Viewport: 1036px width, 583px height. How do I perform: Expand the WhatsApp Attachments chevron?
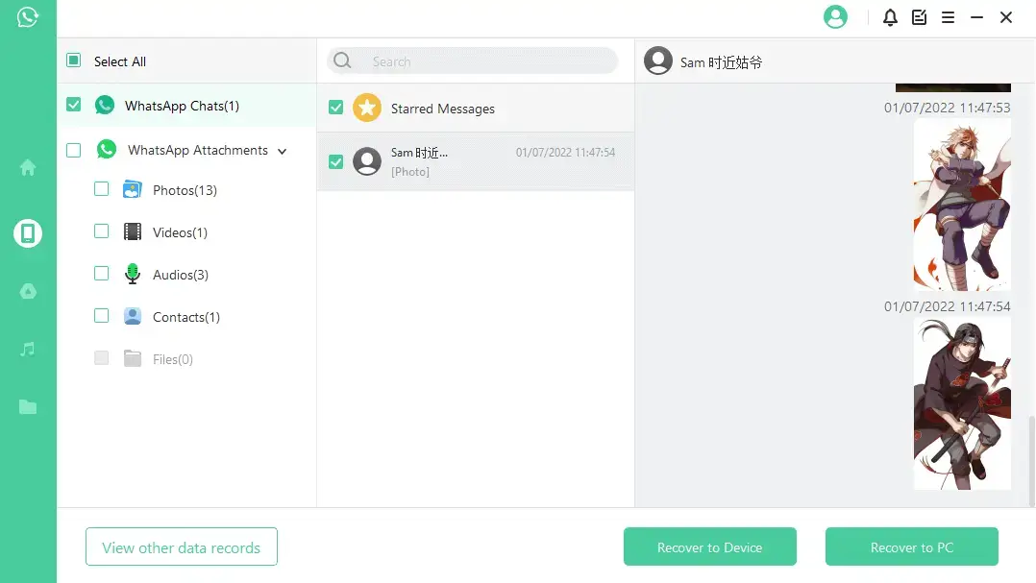click(282, 151)
